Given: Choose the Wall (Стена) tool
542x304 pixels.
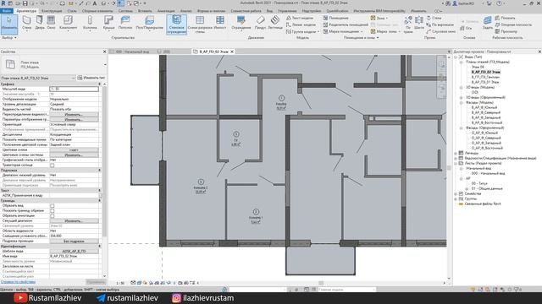Looking at the screenshot, I should pos(26,23).
